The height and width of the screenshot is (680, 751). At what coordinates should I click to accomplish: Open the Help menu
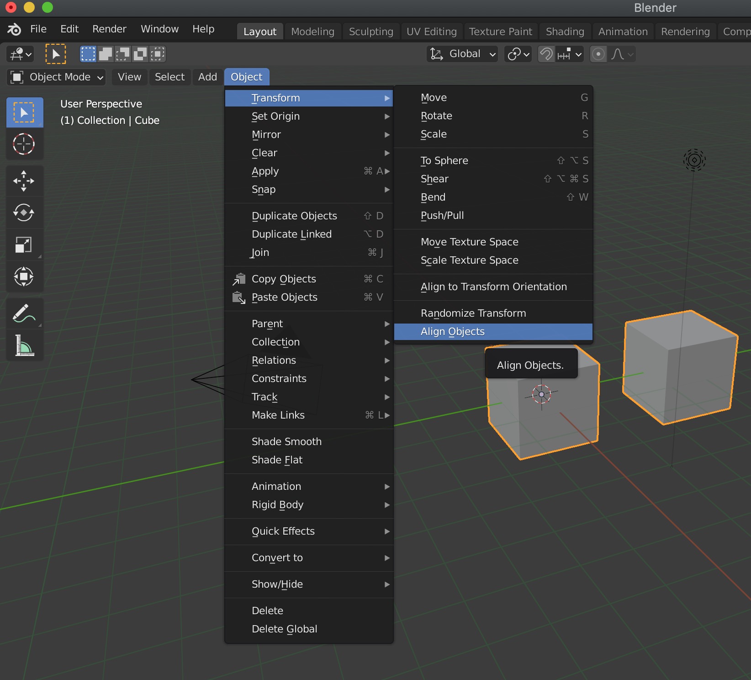pos(203,29)
